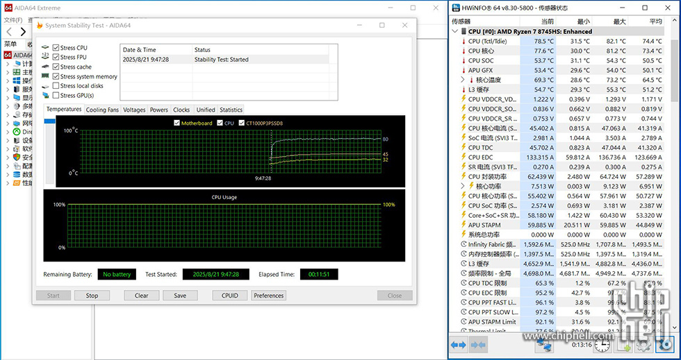This screenshot has width=681, height=360.
Task: Click the logging document-plus icon in HWiNFO
Action: click(623, 345)
